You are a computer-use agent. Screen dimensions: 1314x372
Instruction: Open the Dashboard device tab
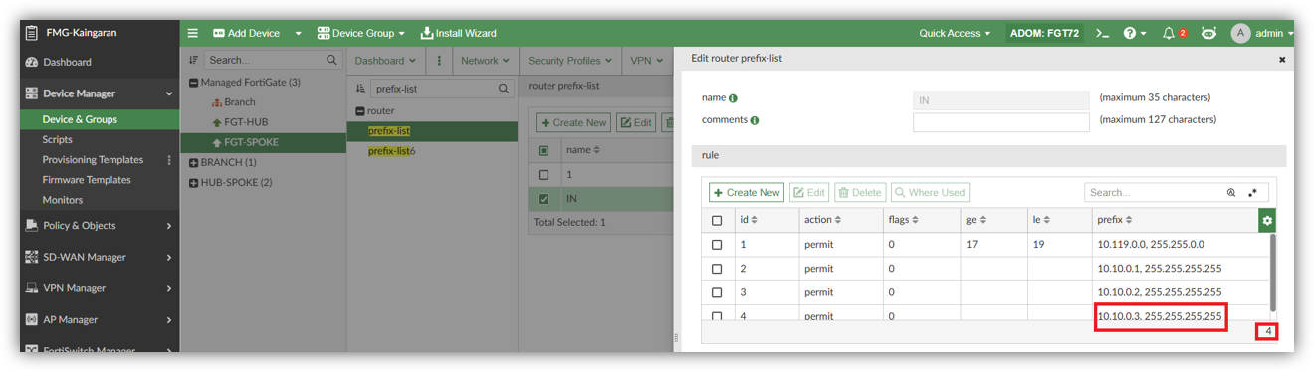coord(385,60)
